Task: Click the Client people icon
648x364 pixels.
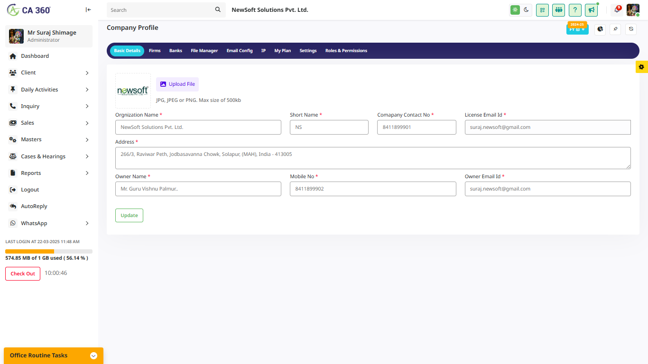Action: point(13,73)
